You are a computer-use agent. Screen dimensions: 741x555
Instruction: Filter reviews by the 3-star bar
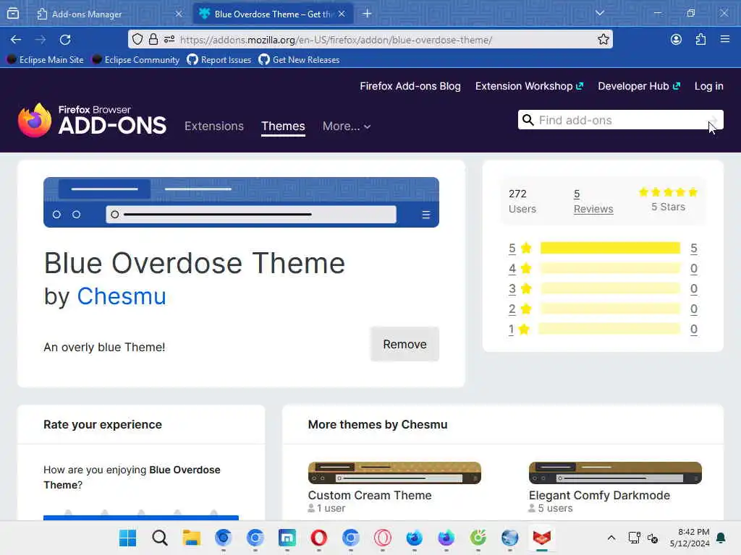pyautogui.click(x=609, y=288)
